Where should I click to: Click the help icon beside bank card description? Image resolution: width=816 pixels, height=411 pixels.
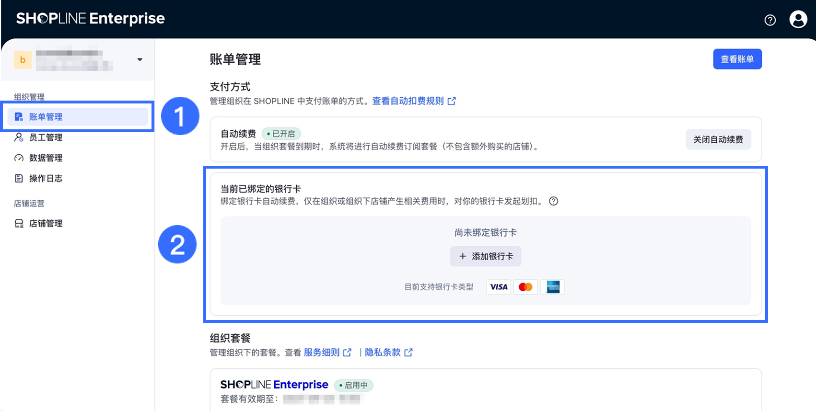[x=553, y=201]
